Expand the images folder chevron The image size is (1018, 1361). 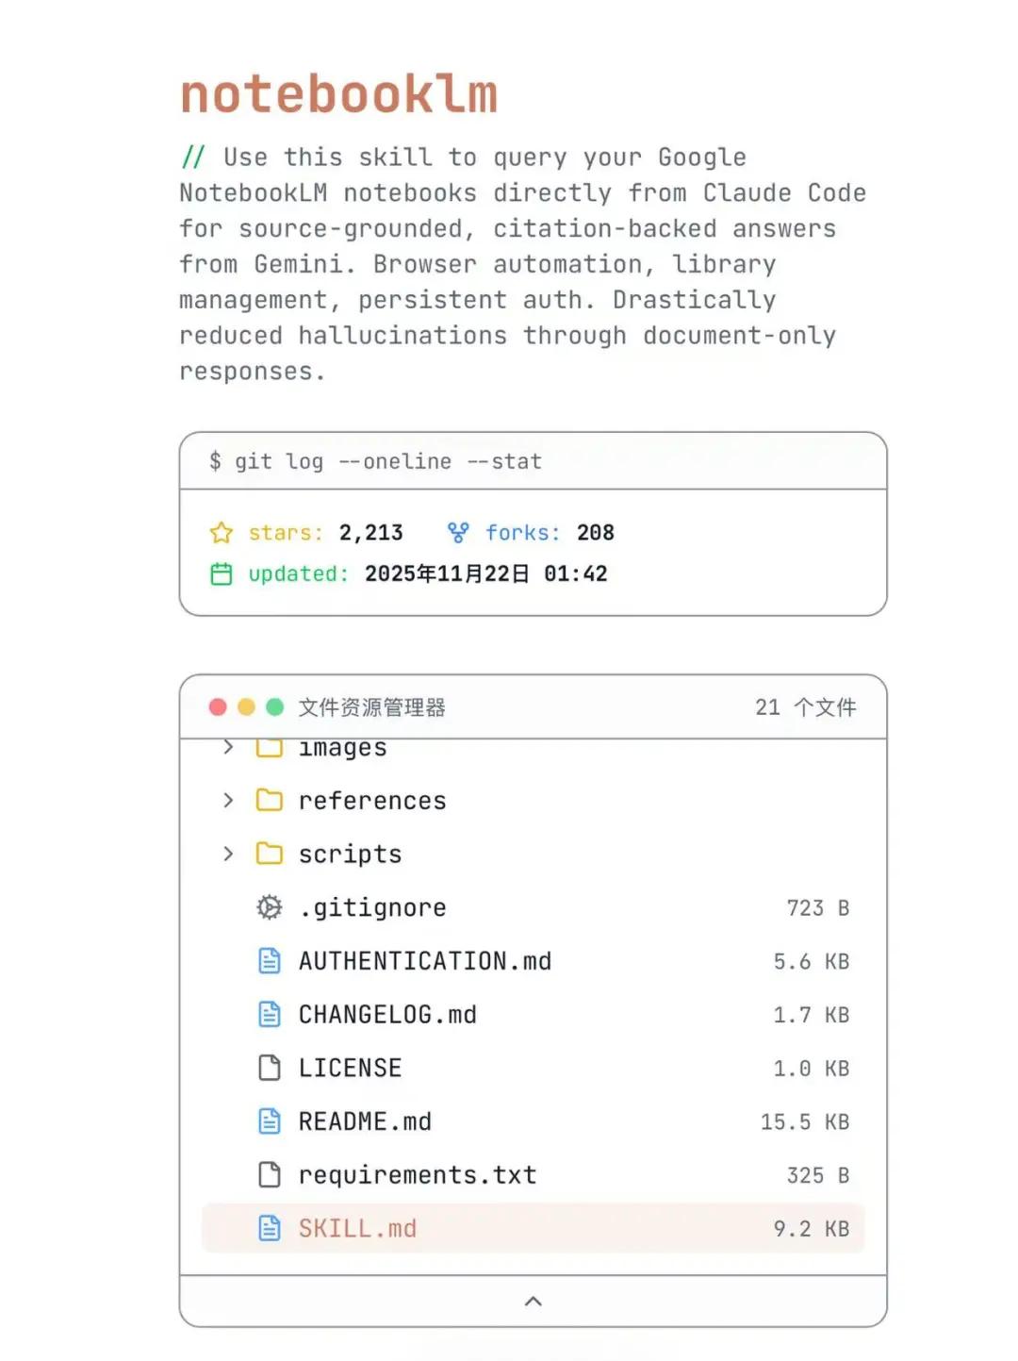click(x=228, y=748)
